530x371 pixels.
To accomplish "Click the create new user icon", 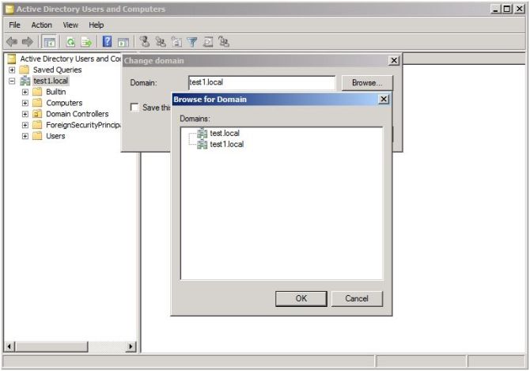I will point(145,42).
